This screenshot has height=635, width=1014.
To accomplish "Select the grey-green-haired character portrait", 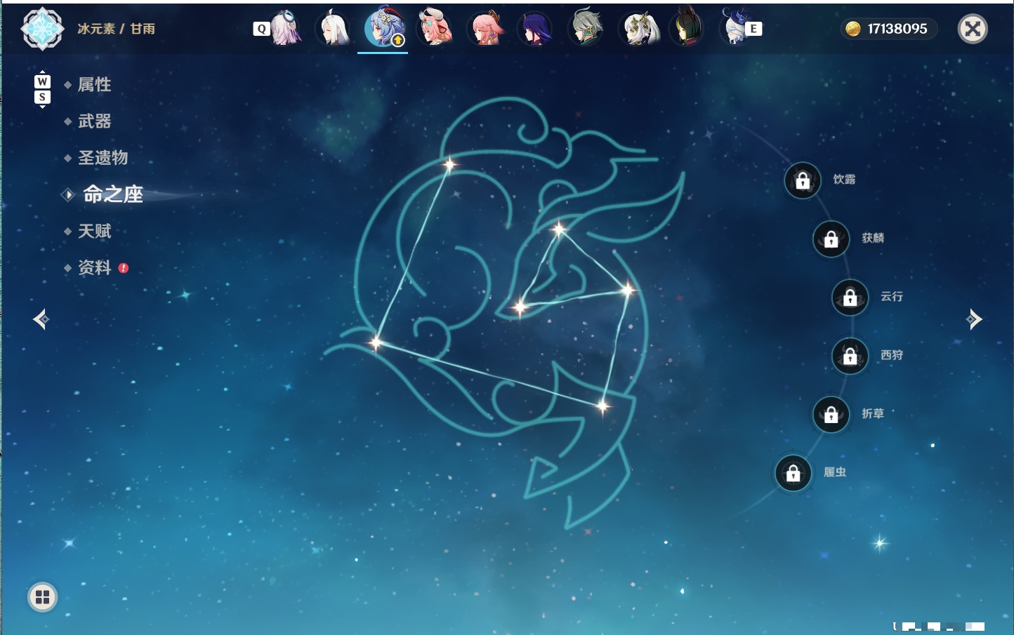I will (x=586, y=29).
